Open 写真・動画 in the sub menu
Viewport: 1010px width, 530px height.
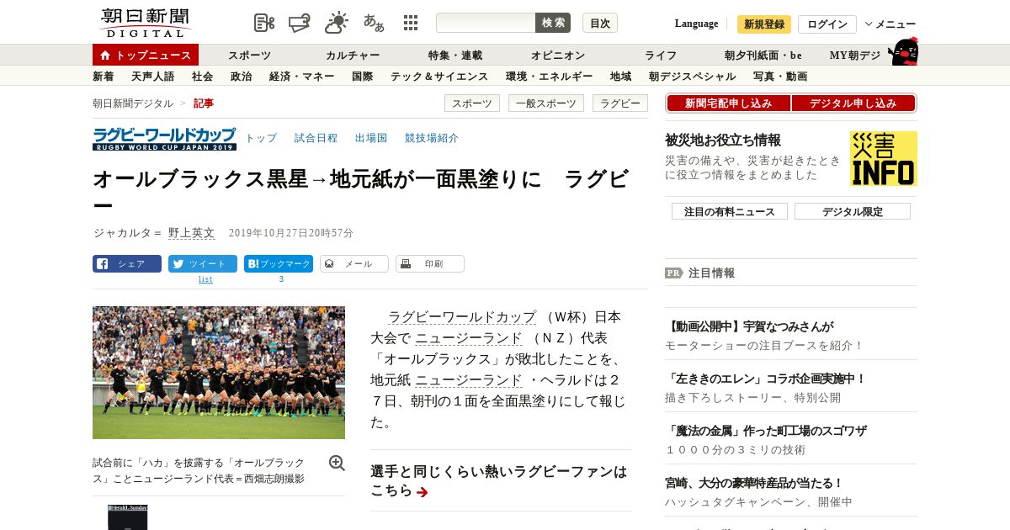[780, 77]
